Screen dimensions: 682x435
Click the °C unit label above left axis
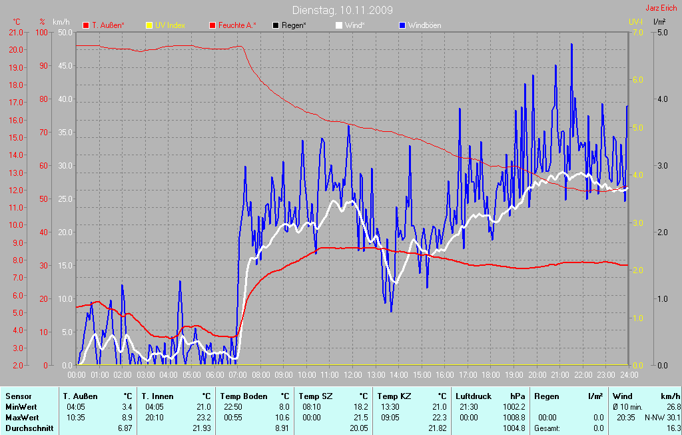(x=17, y=21)
